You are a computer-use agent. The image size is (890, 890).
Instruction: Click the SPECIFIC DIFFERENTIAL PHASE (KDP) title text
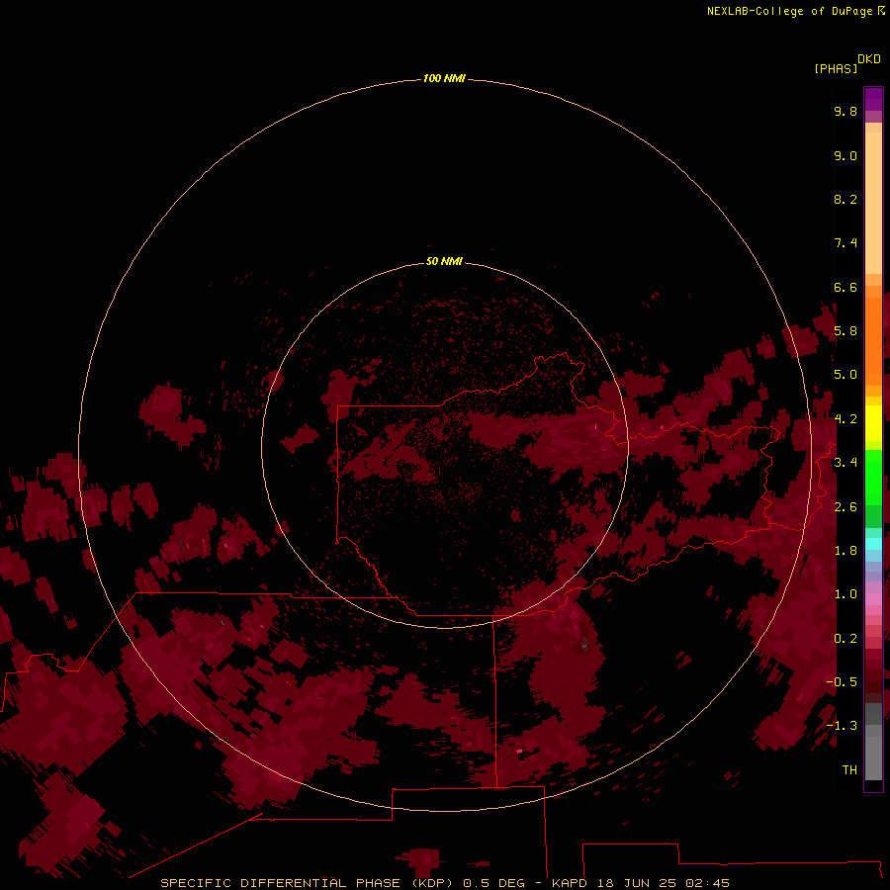(x=307, y=883)
